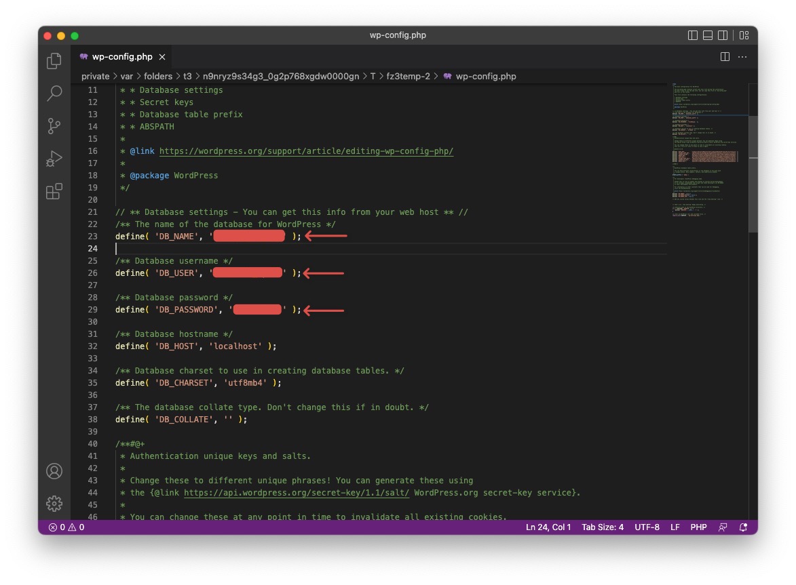Select the wp-config.php editor tab
This screenshot has width=796, height=585.
[122, 57]
